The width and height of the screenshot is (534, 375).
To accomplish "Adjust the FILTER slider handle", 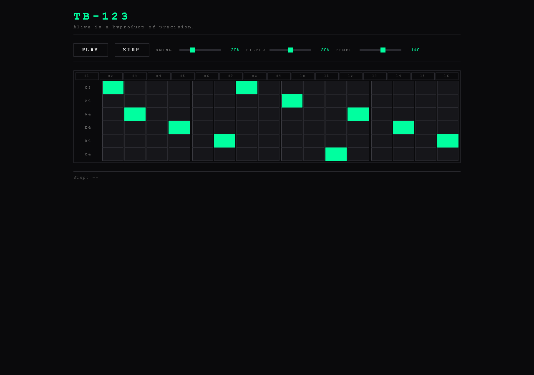I will (290, 50).
